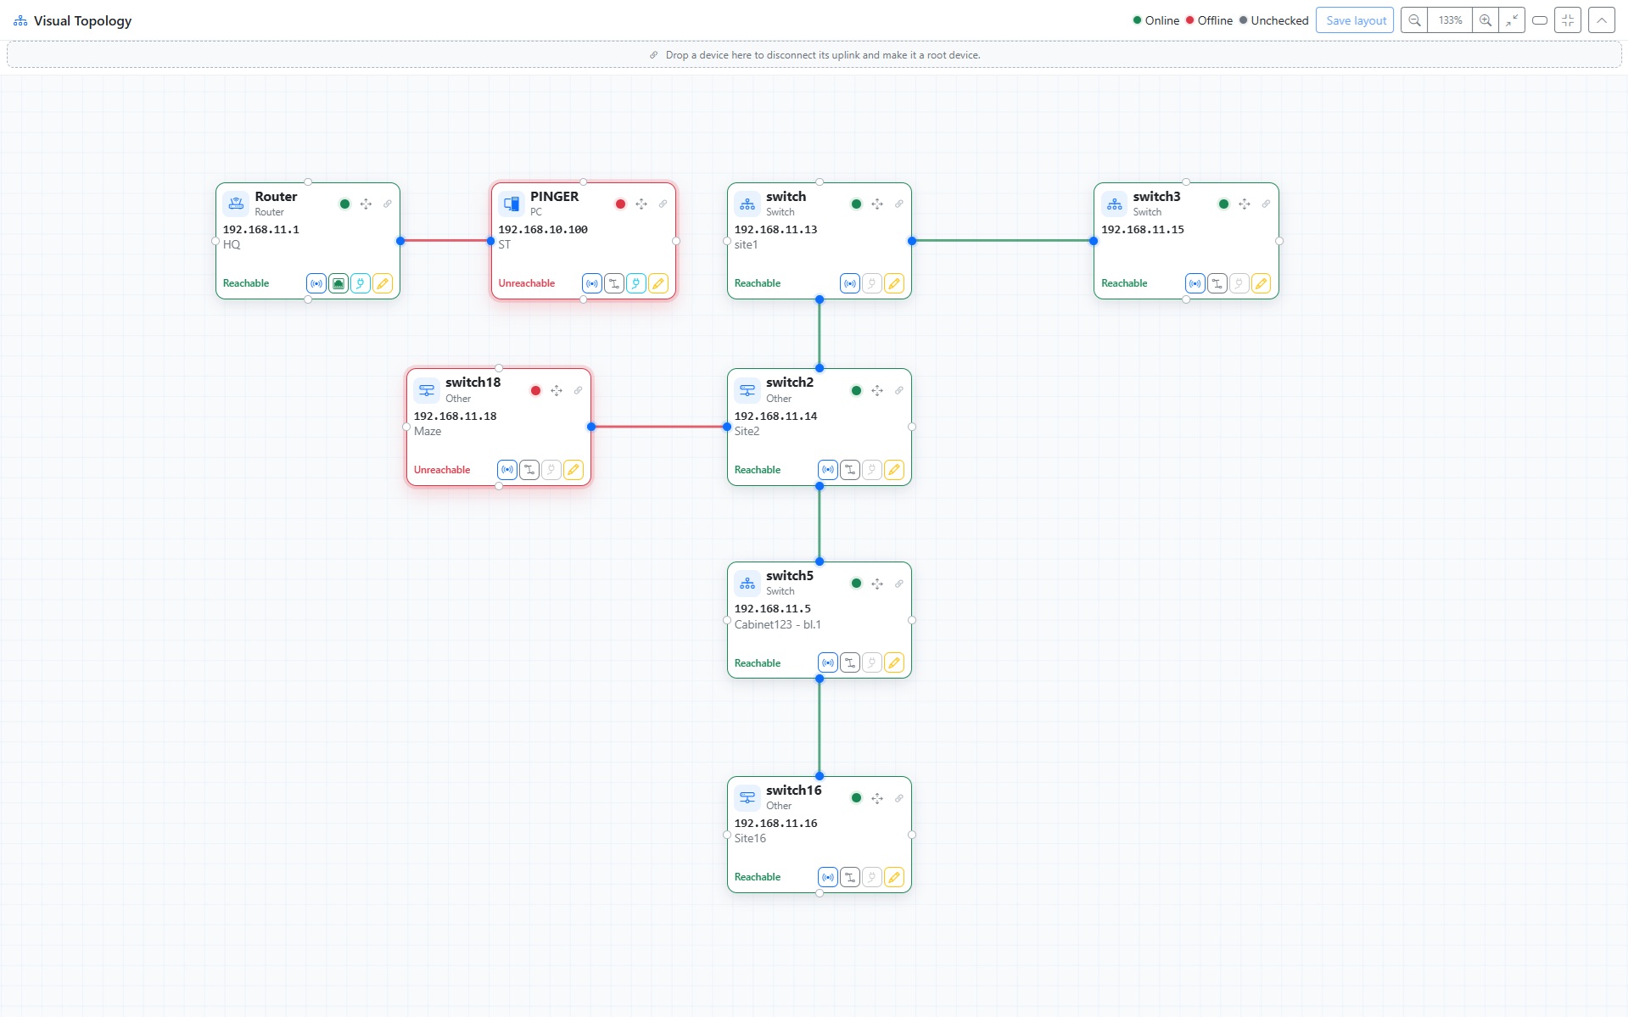Click the link icon on the switch2 card
The height and width of the screenshot is (1017, 1628).
tap(899, 391)
